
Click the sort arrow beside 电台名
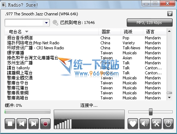click(27, 32)
